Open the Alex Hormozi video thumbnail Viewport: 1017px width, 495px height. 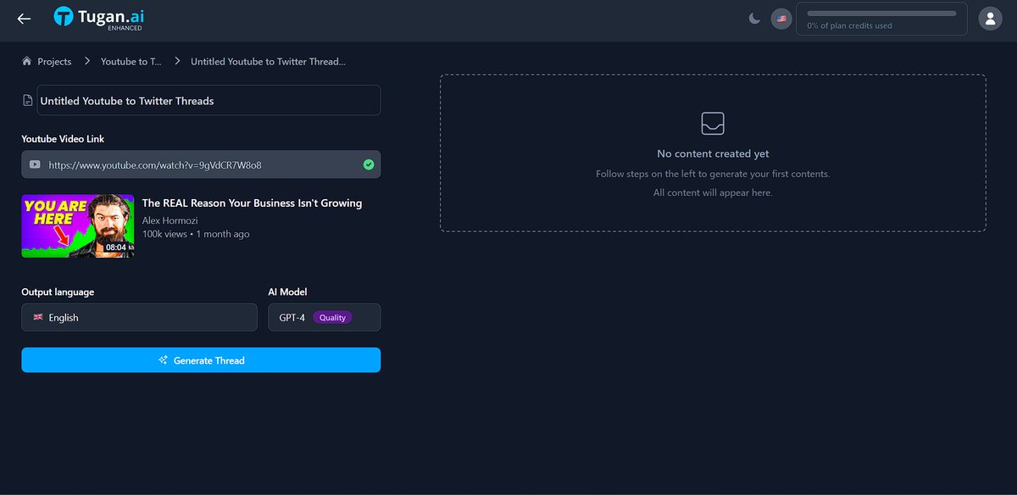[78, 225]
